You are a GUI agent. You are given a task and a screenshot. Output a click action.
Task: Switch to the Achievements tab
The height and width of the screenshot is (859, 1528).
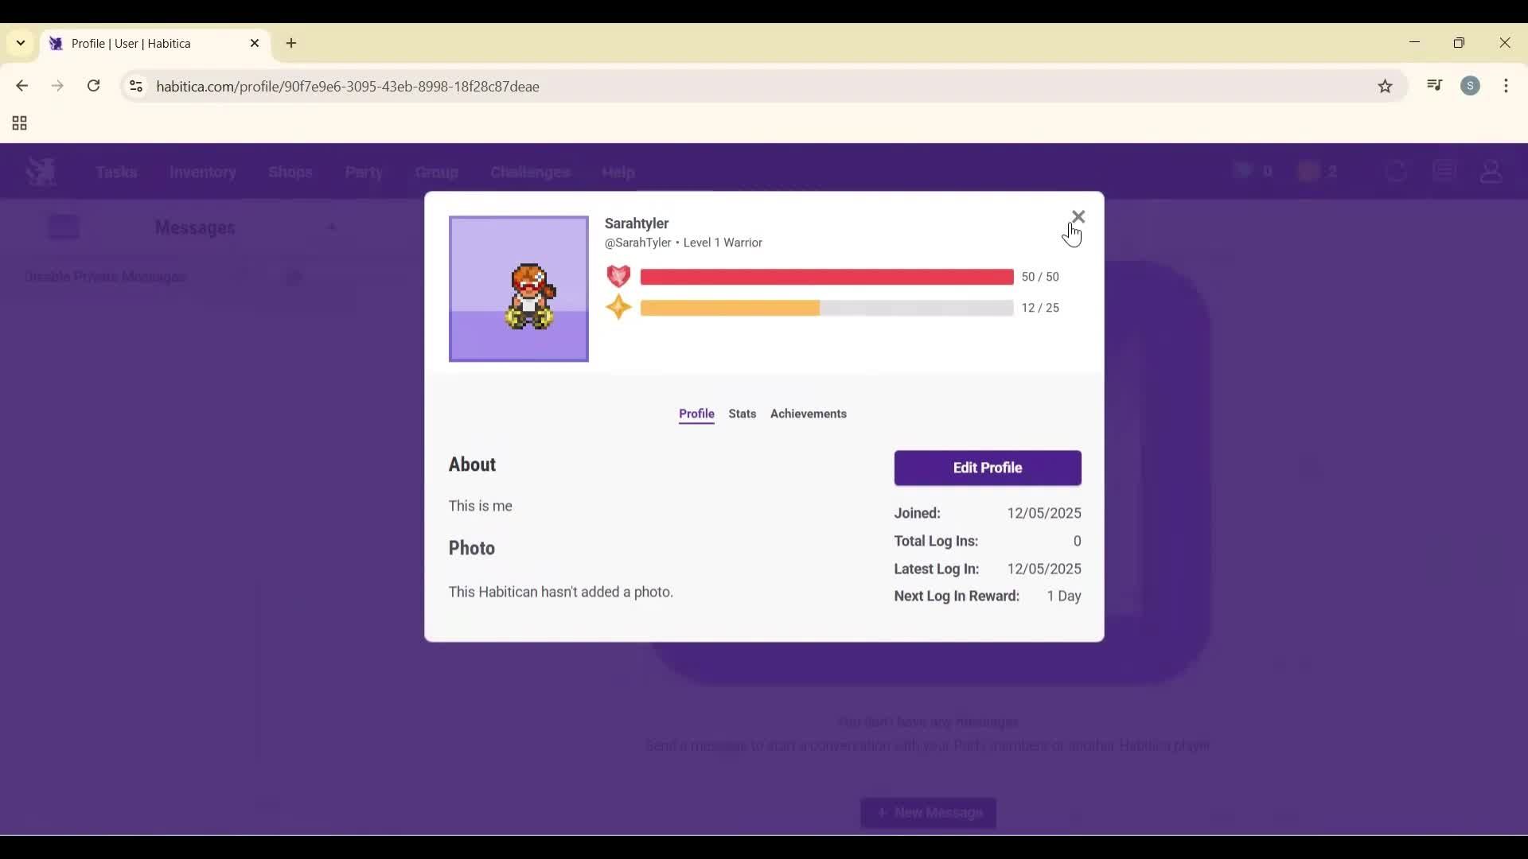click(x=808, y=414)
